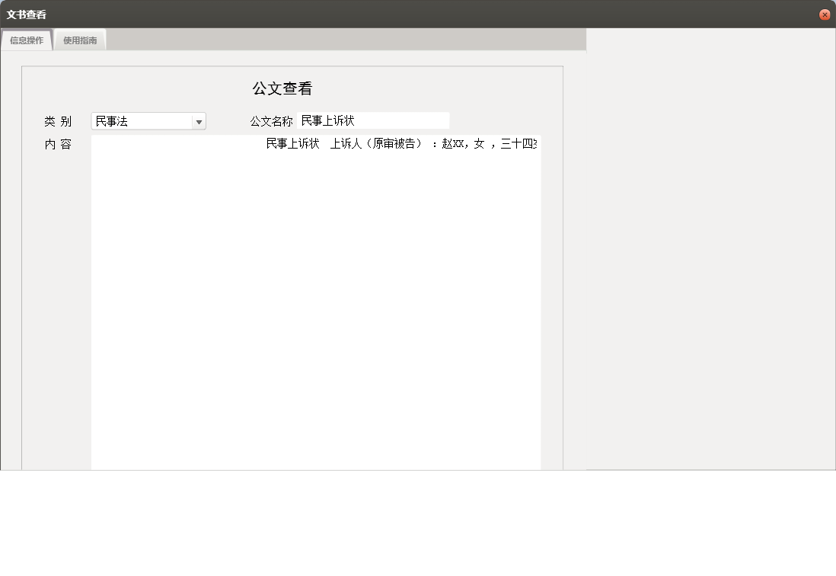Switch to the 使用指南 tab

coord(79,40)
